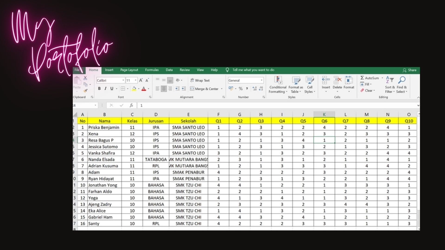Viewport: 445px width, 250px height.
Task: Open the Name Box dropdown arrow
Action: click(95, 106)
